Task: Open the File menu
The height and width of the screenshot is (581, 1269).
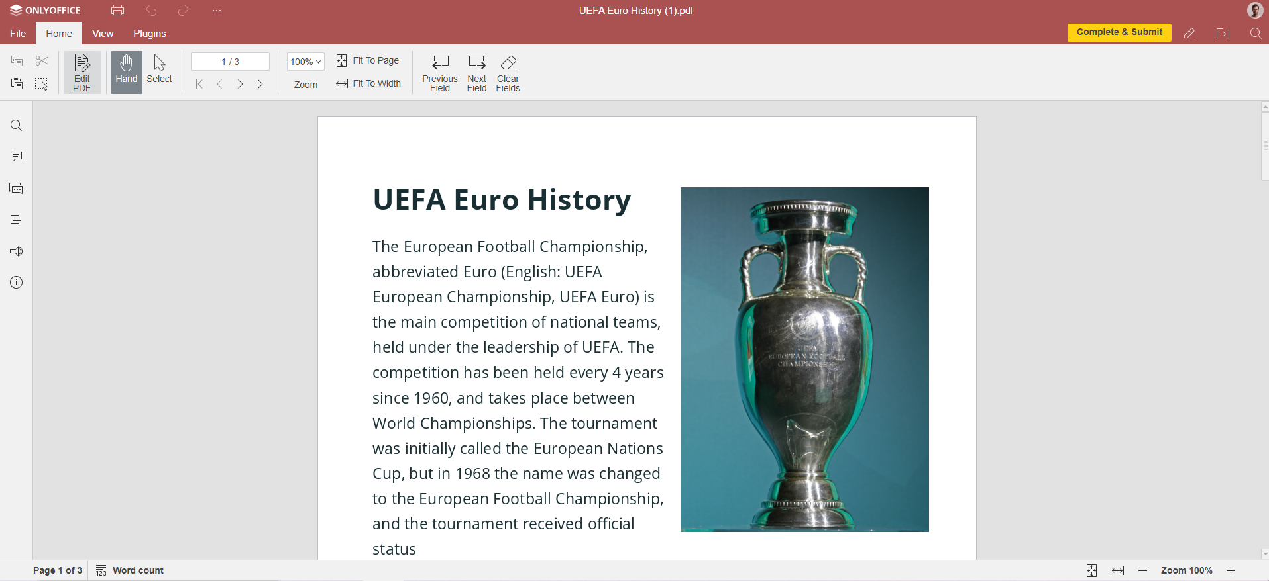Action: (18, 34)
